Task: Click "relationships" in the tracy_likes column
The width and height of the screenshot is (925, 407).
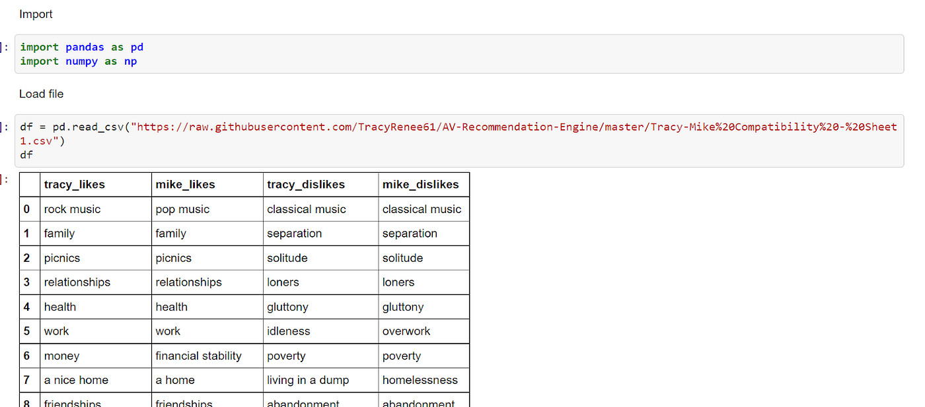Action: (77, 282)
